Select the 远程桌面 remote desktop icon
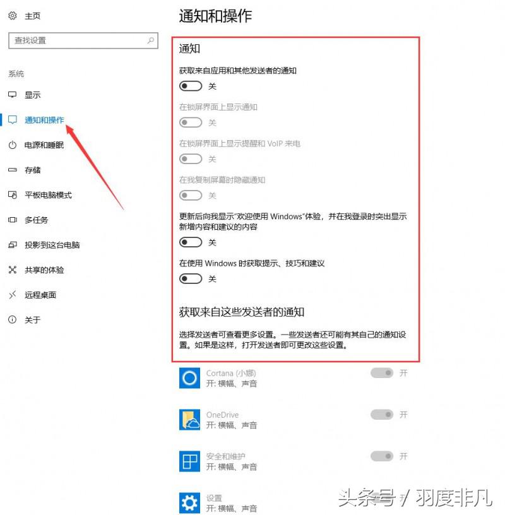This screenshot has height=515, width=505. pyautogui.click(x=14, y=295)
